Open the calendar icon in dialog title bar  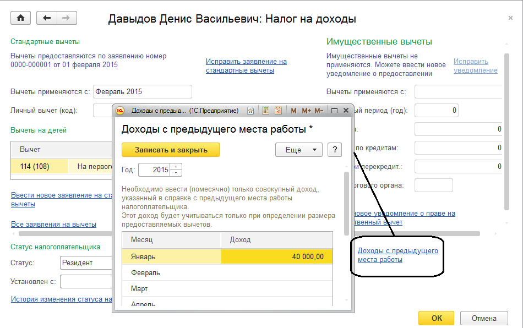[x=279, y=111]
